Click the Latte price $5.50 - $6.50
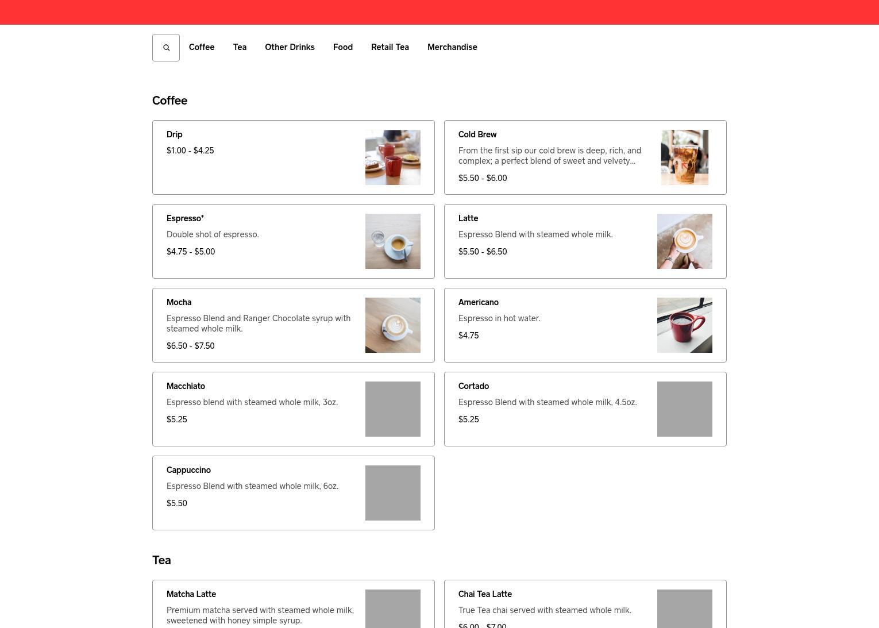 [483, 252]
